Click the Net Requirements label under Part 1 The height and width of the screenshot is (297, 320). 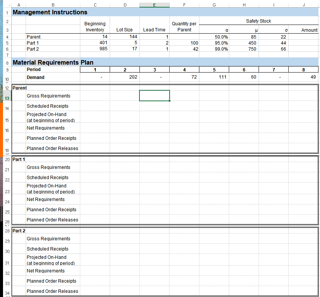pyautogui.click(x=46, y=199)
